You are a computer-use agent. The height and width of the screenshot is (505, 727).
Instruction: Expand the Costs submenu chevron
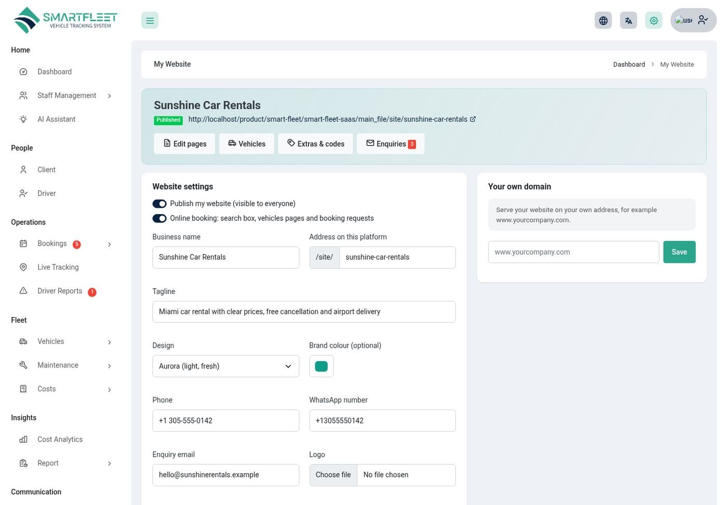[110, 389]
